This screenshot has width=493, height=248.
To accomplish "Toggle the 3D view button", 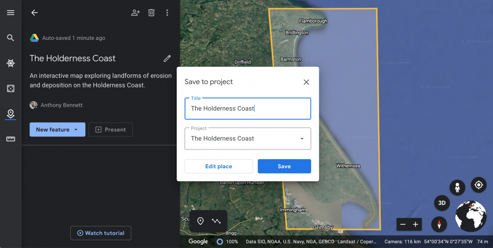I will [x=441, y=203].
